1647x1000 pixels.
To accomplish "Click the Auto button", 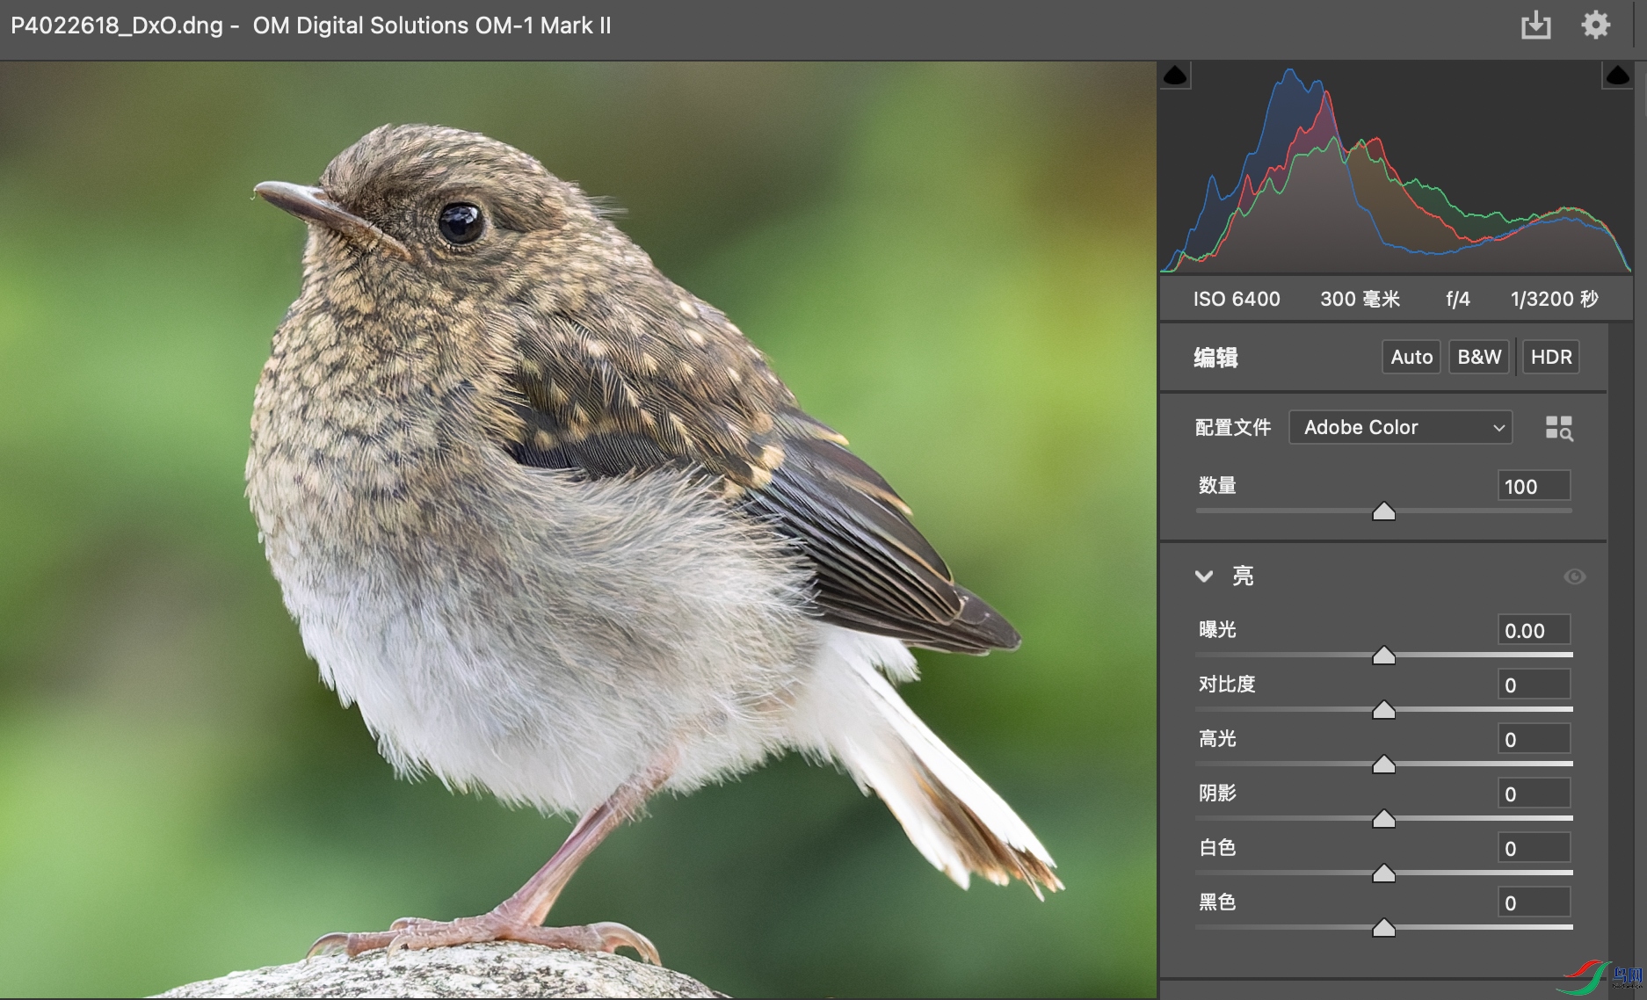I will [1411, 357].
